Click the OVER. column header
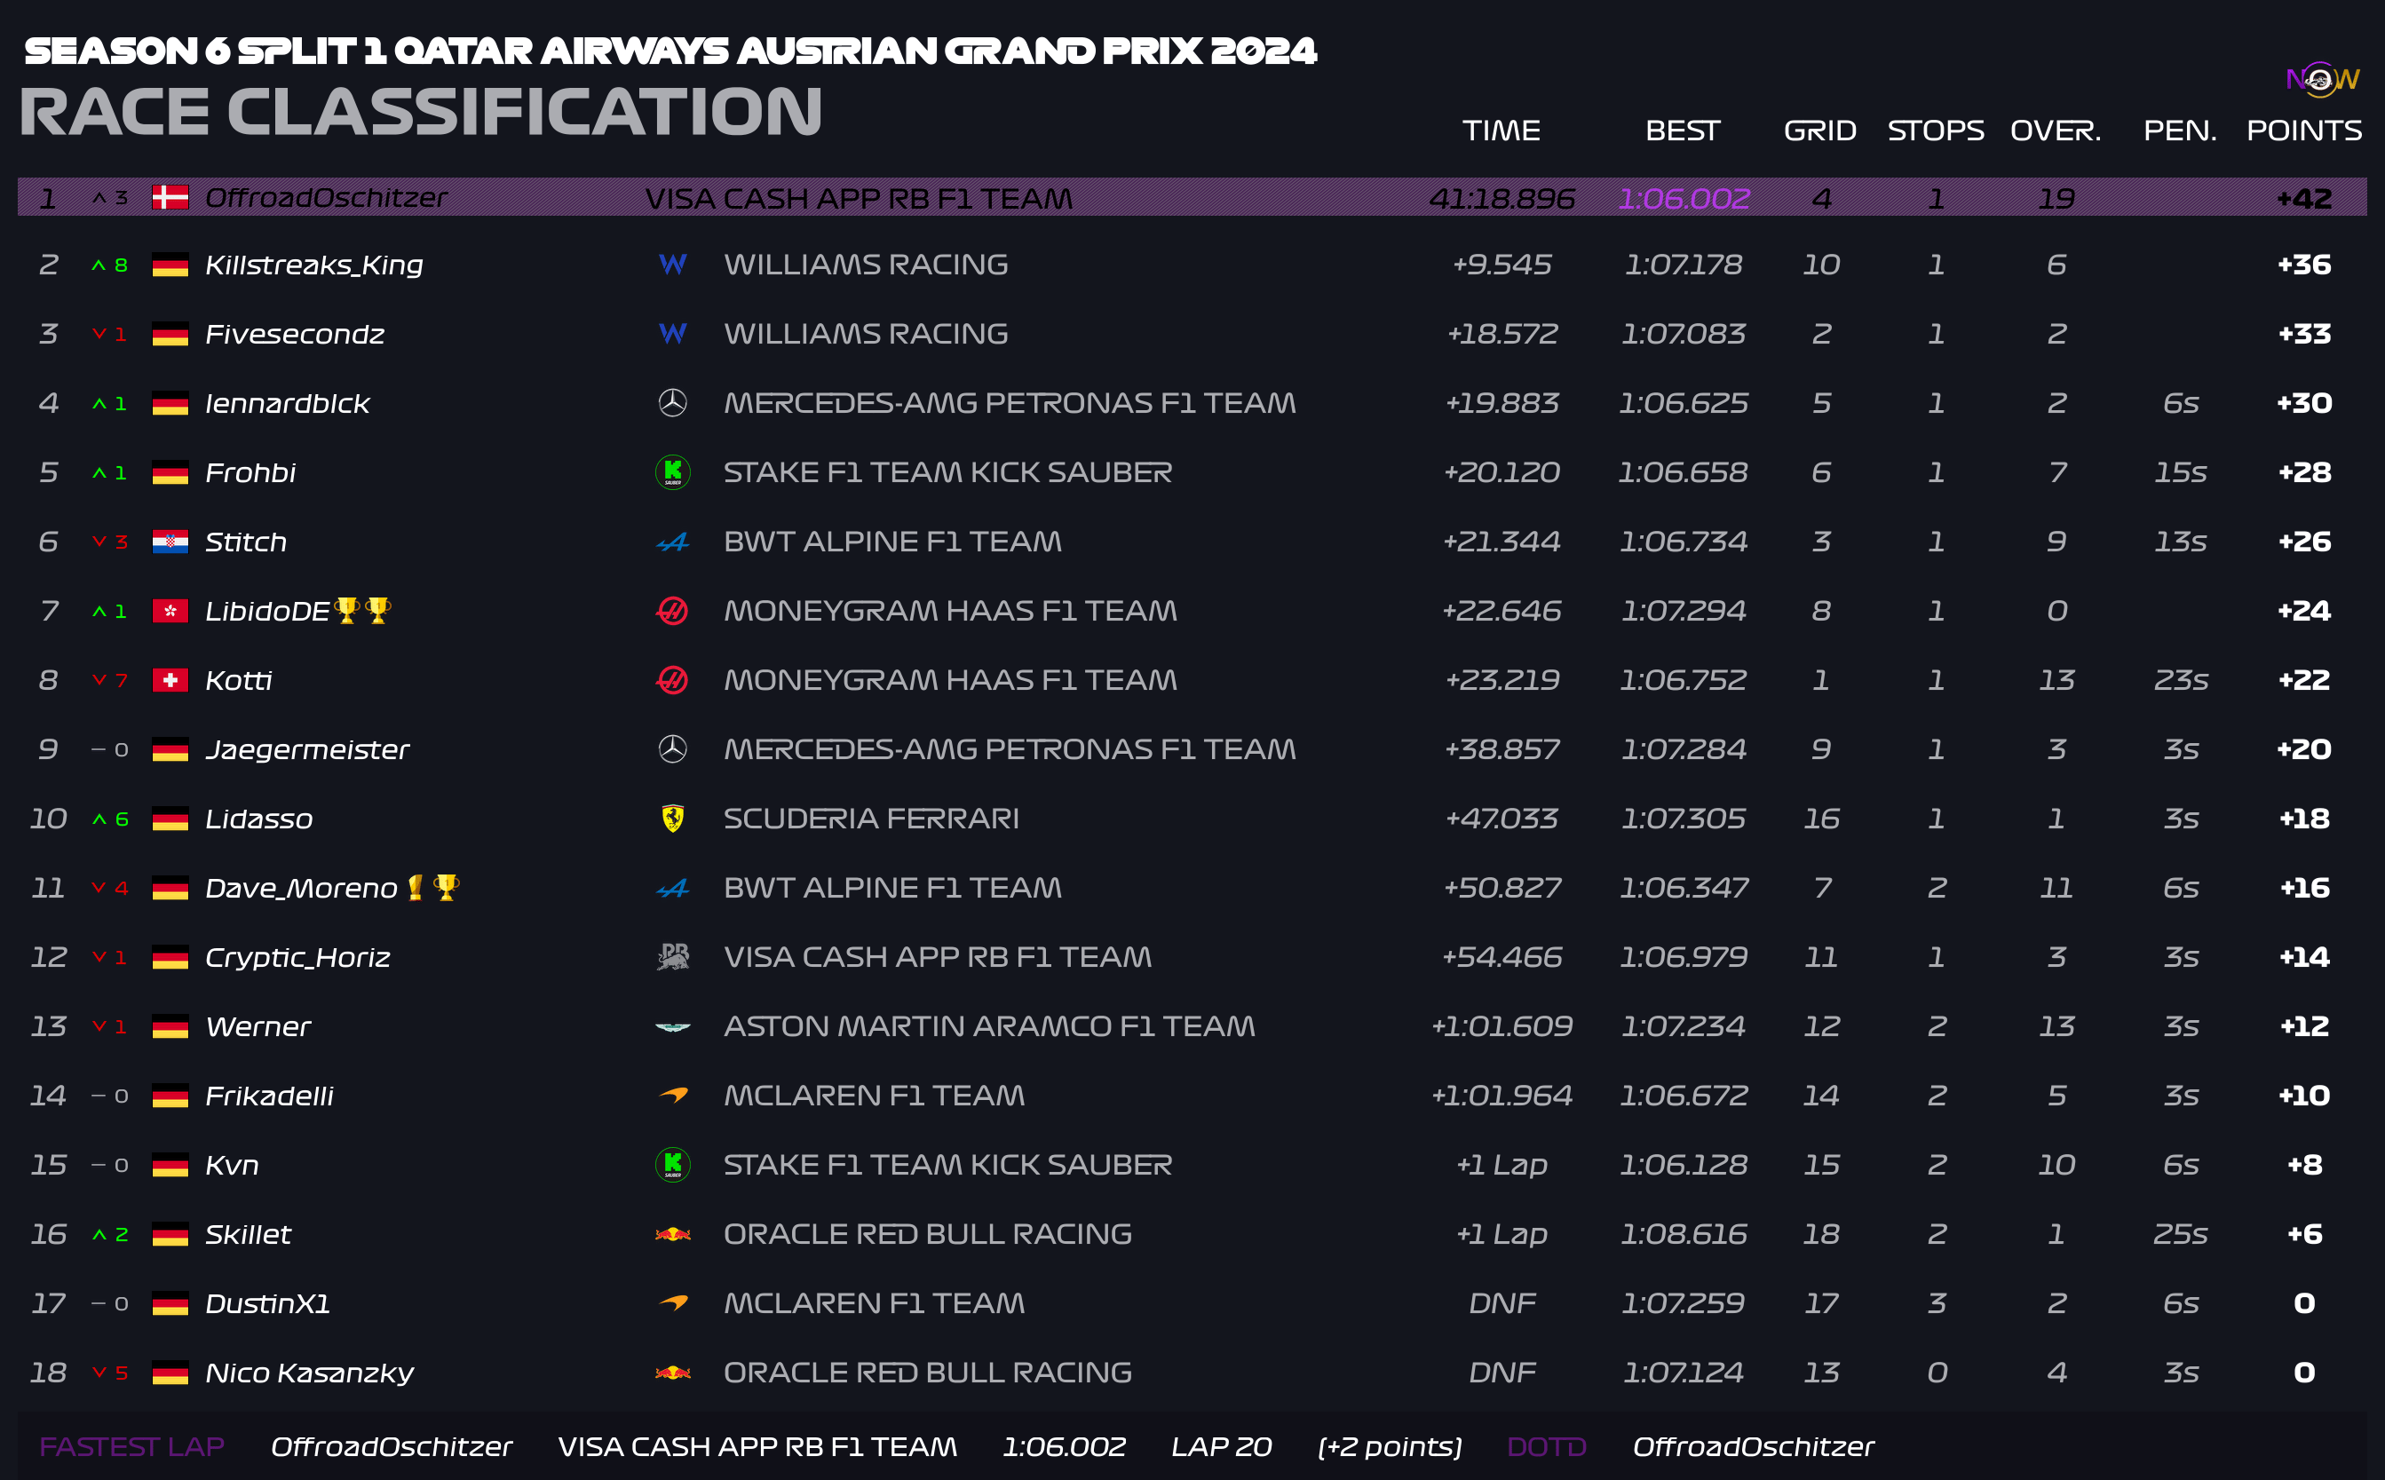2385x1480 pixels. (x=2056, y=131)
